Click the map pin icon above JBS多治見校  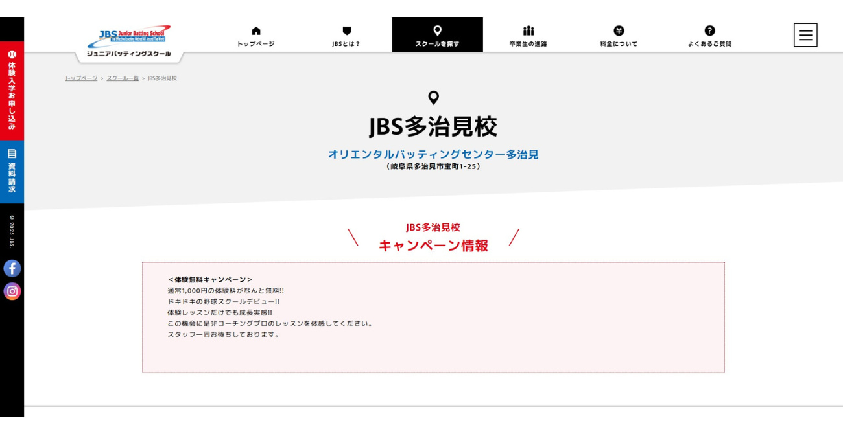click(x=434, y=97)
